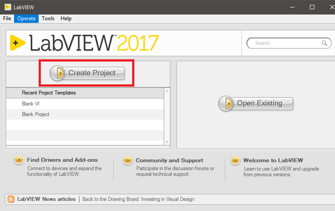Click the search magnifier icon

click(324, 43)
